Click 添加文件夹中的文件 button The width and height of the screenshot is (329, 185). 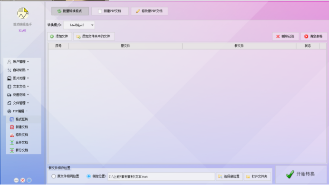(94, 36)
